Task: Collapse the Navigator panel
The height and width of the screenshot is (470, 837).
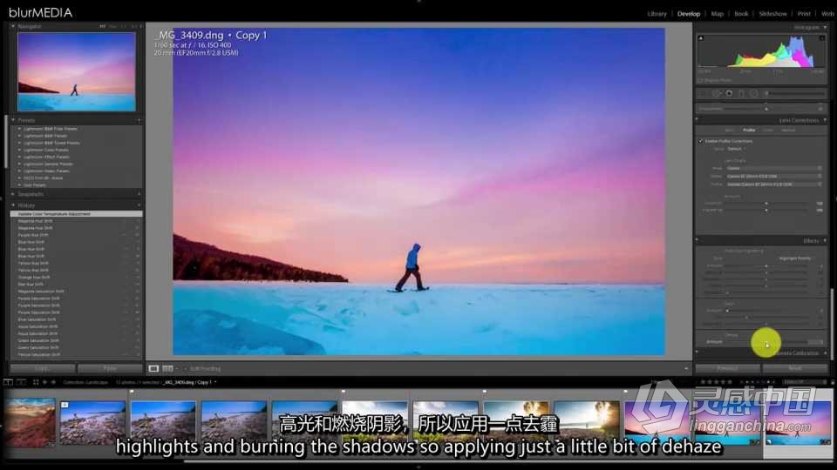Action: 13,27
